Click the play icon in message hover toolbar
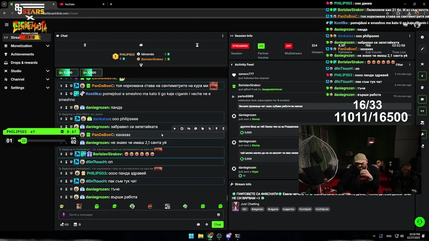Viewport: 429px width, 241px height. pyautogui.click(x=175, y=129)
